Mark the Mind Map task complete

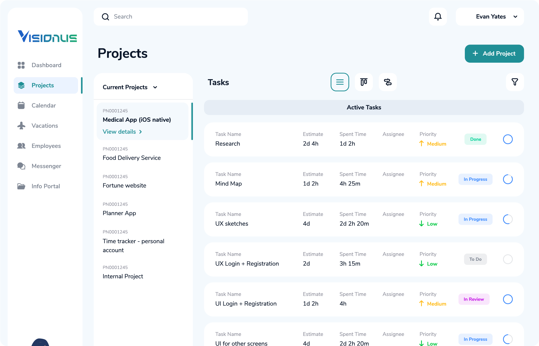coord(508,179)
